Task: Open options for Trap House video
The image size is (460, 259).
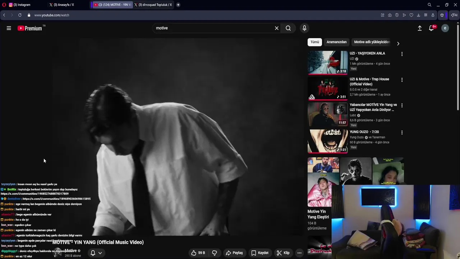Action: tap(402, 80)
